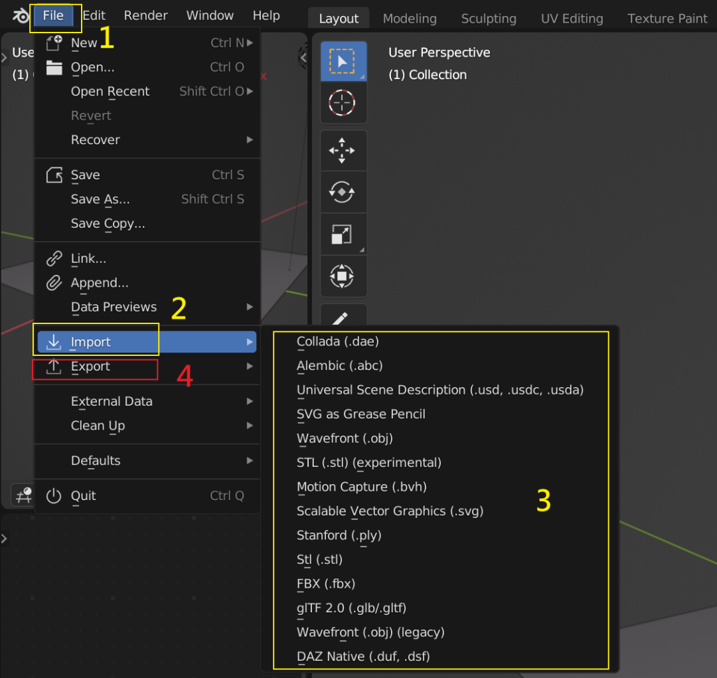Choose Link... from File menu
Viewport: 717px width, 678px height.
click(147, 258)
